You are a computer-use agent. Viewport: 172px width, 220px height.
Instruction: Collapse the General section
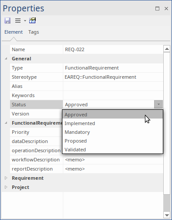[6, 59]
